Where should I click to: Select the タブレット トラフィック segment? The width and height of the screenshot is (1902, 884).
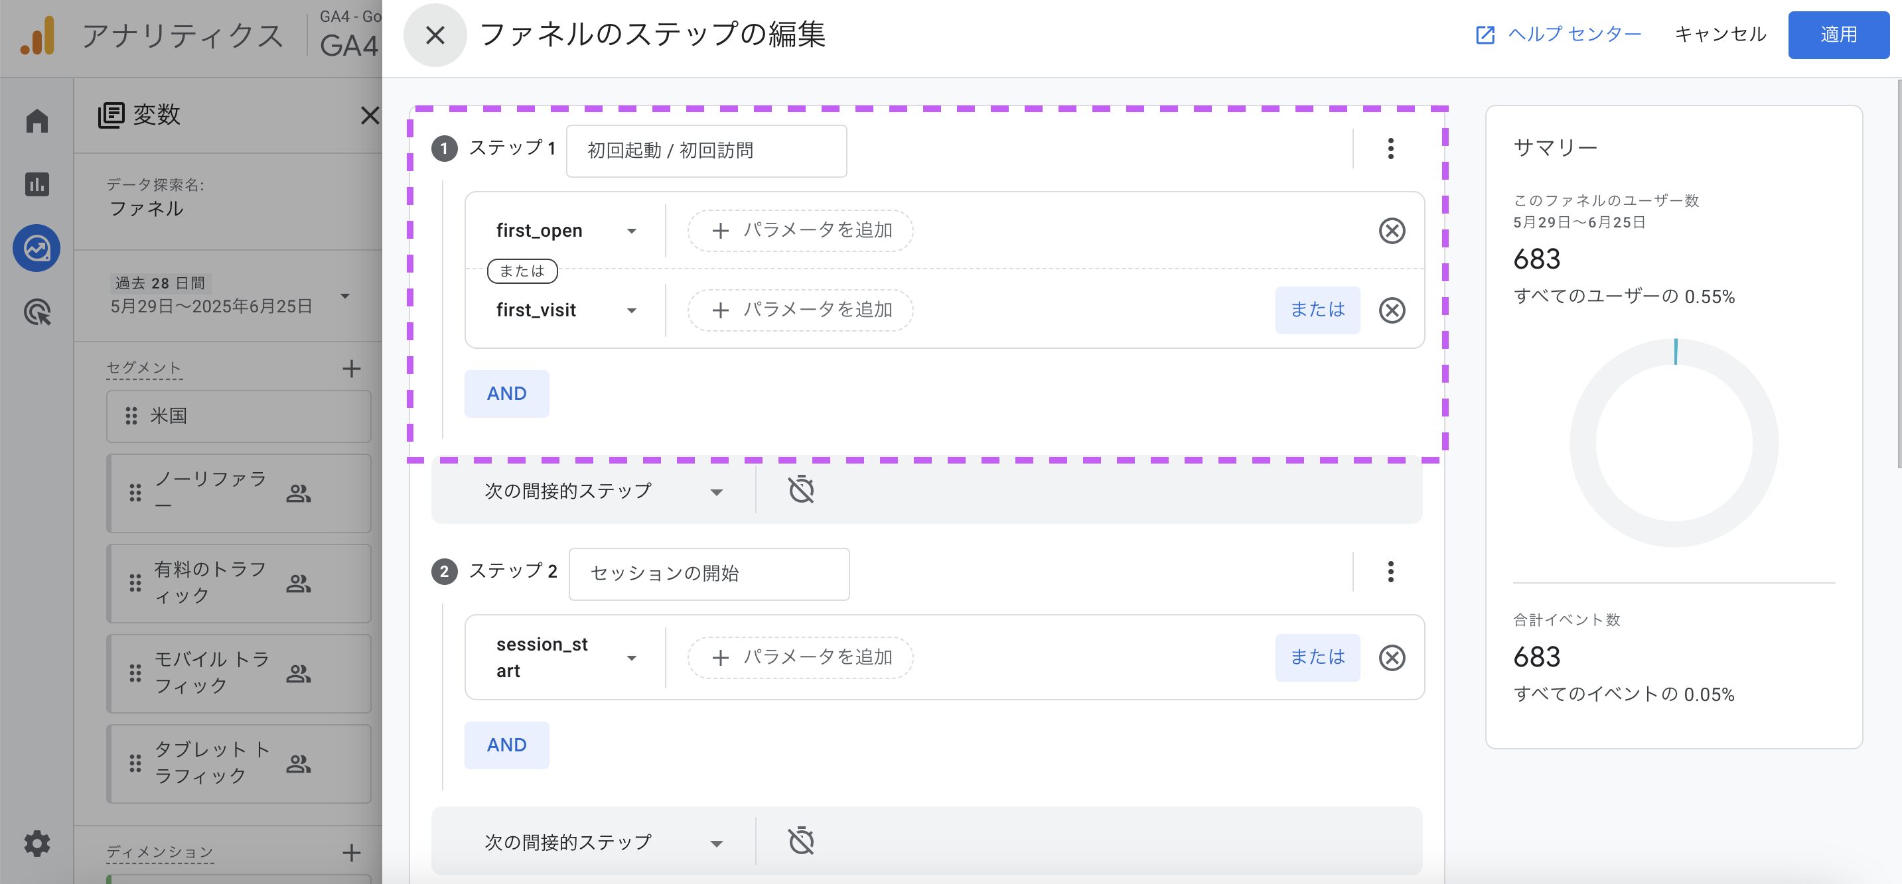pyautogui.click(x=238, y=763)
